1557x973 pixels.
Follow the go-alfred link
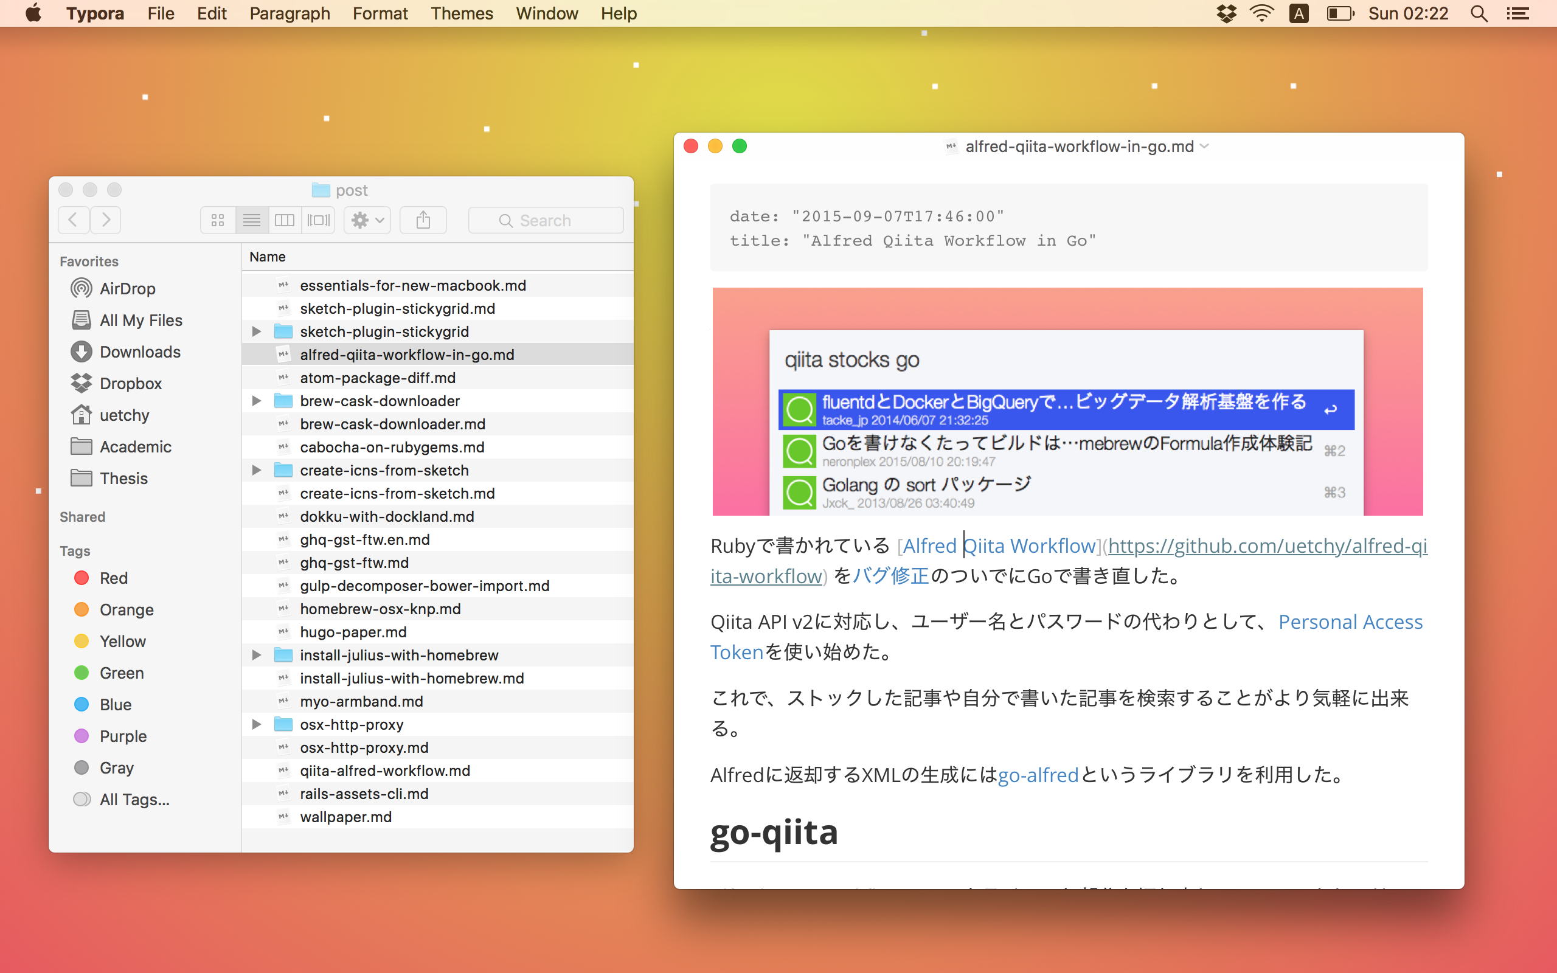coord(1038,775)
